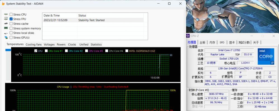This screenshot has height=111, width=279.
Task: Click the Stability Test: Started status entry
Action: (91, 20)
